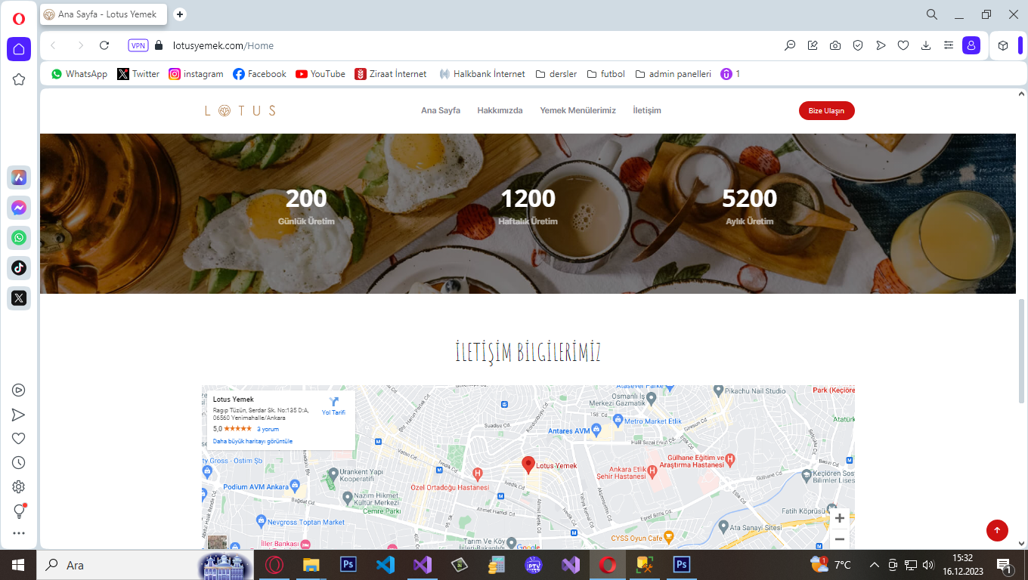The height and width of the screenshot is (580, 1028).
Task: Toggle the VPN badge in address bar
Action: click(x=138, y=45)
